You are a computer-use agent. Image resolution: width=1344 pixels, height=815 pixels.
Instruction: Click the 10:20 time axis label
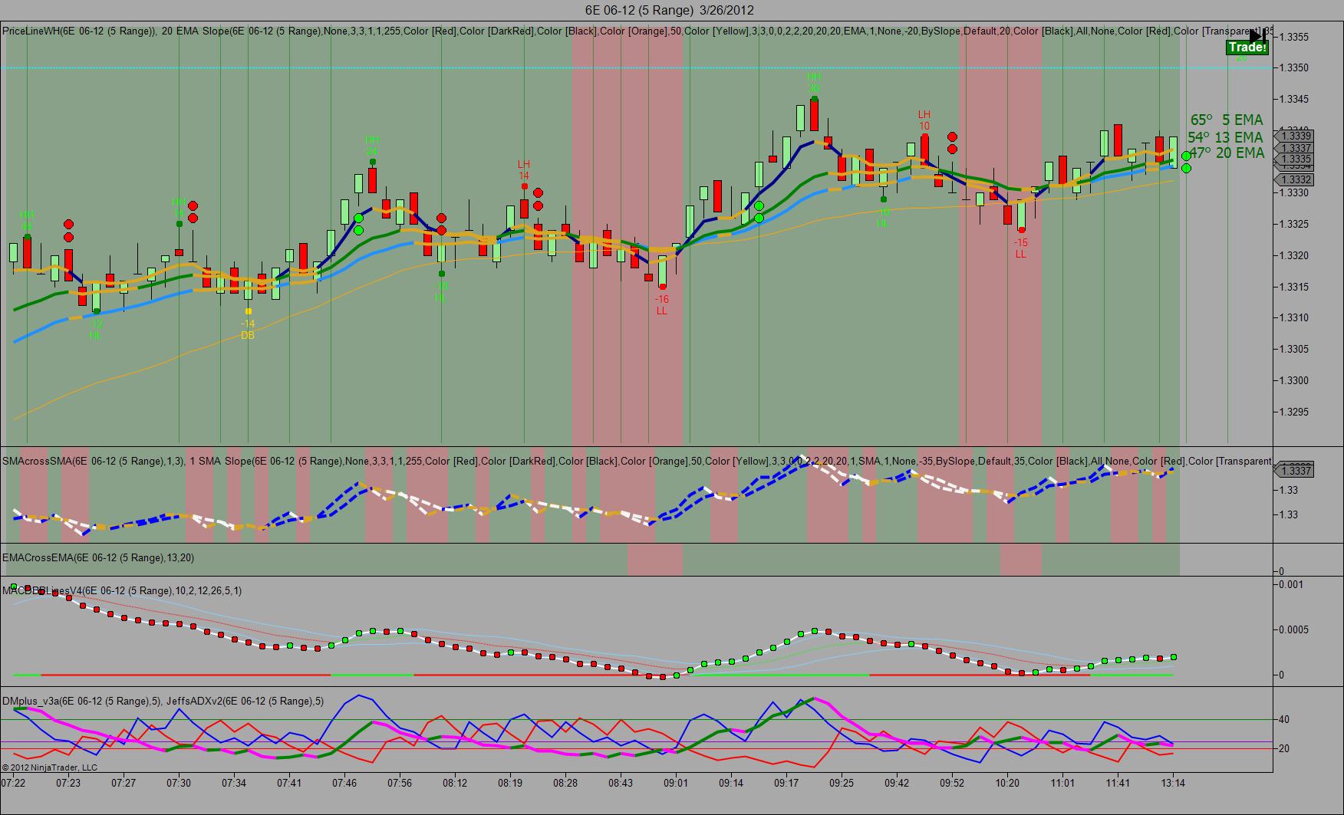1007,784
